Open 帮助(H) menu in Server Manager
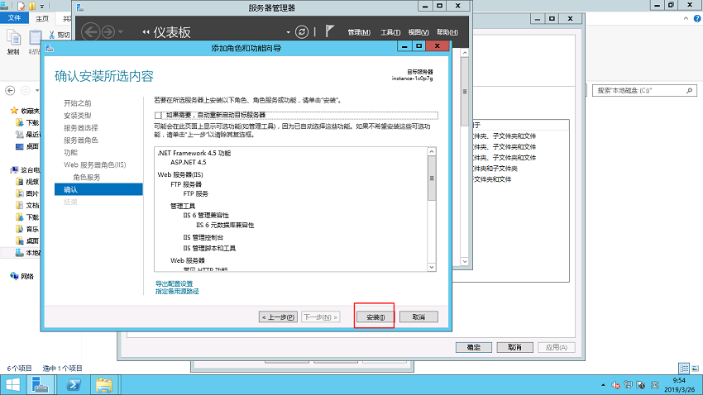The height and width of the screenshot is (395, 703). [x=447, y=32]
